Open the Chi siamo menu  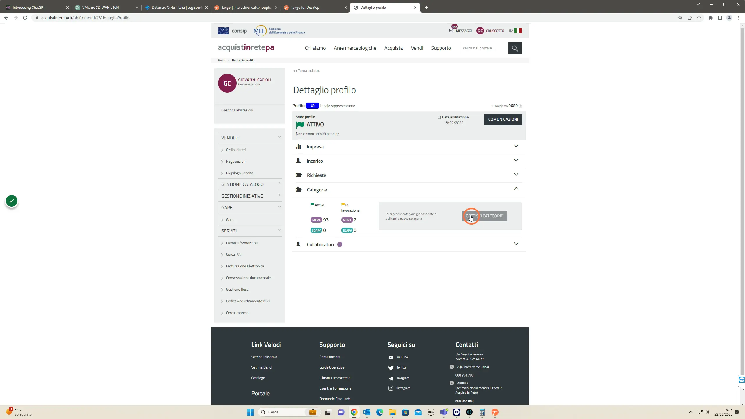[x=315, y=48]
